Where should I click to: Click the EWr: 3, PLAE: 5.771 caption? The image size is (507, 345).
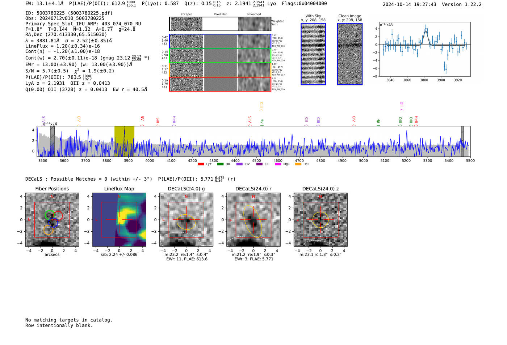(x=254, y=259)
